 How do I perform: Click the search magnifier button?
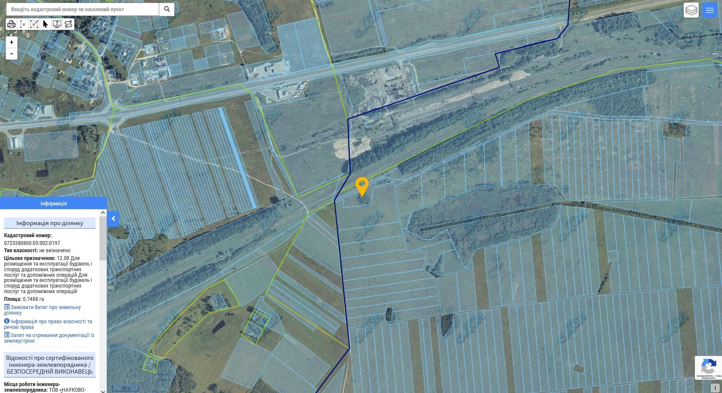pyautogui.click(x=167, y=9)
